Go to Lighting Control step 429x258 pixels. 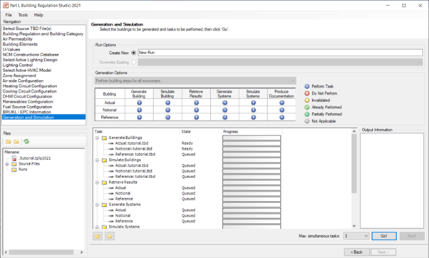[18, 65]
